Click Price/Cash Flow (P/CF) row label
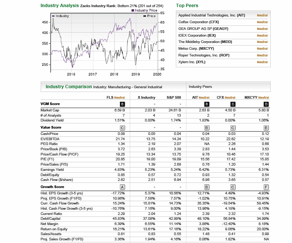The height and width of the screenshot is (243, 292). tap(59, 154)
